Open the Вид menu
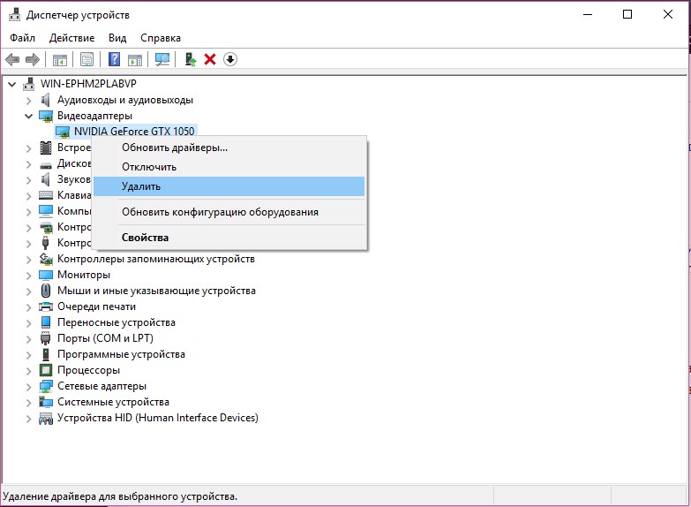This screenshot has height=507, width=691. click(117, 38)
